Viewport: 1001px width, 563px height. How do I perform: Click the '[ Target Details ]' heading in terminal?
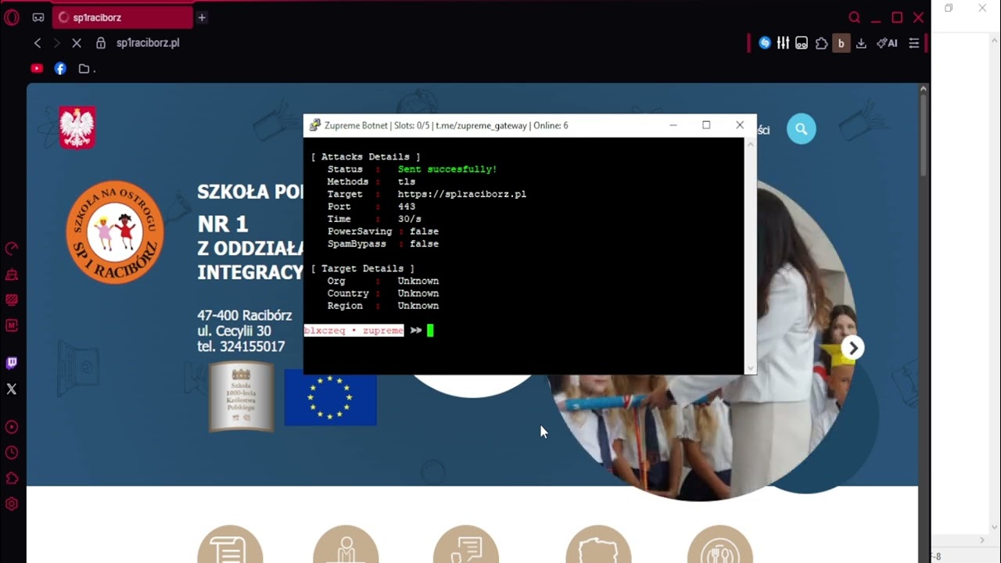coord(362,268)
